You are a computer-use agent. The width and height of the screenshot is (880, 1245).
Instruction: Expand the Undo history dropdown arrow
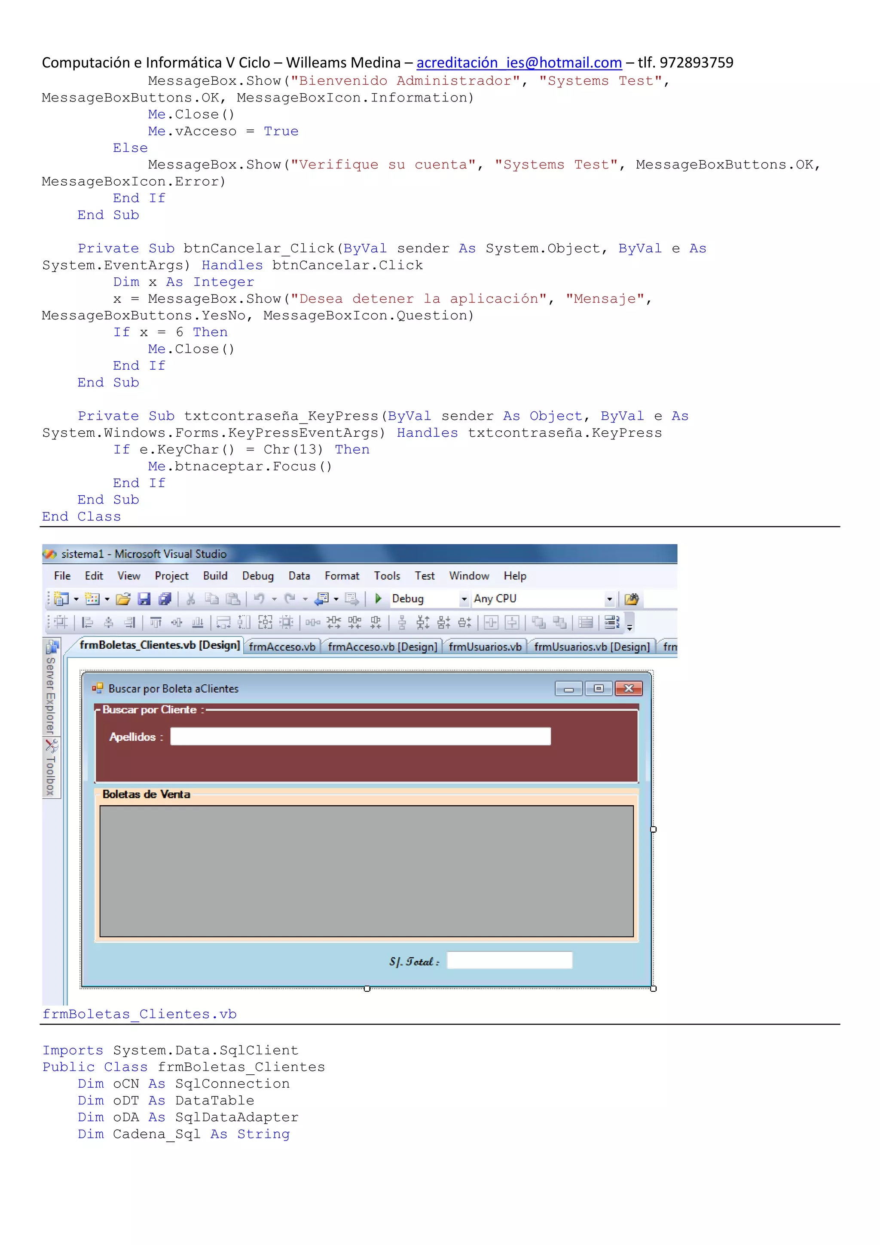[x=274, y=599]
